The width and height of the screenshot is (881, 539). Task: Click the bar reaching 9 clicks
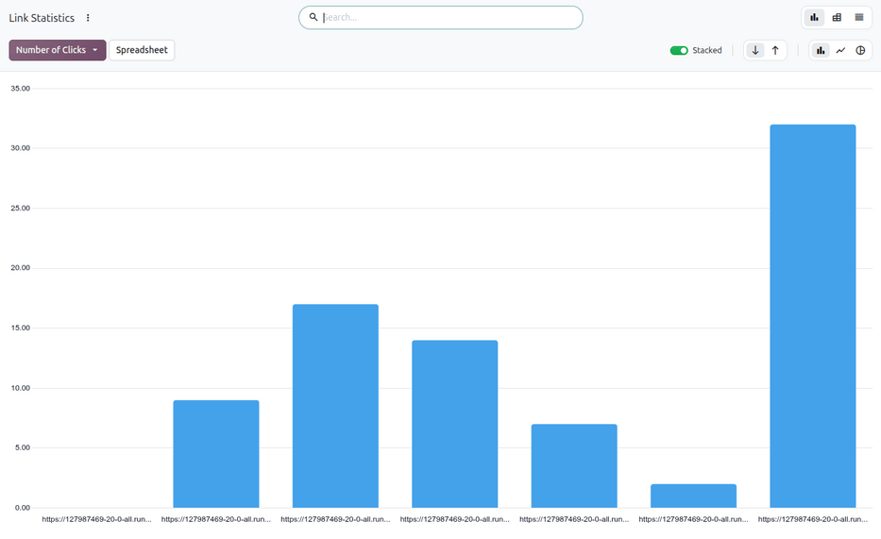coord(216,454)
